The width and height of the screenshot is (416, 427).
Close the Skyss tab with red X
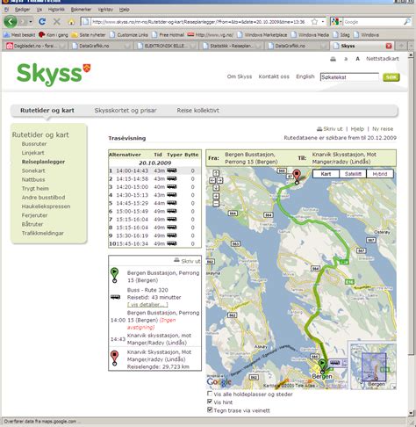click(x=389, y=46)
